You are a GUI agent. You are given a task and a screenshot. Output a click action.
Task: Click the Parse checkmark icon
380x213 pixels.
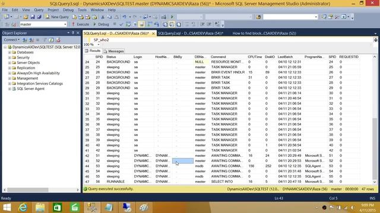[121, 24]
